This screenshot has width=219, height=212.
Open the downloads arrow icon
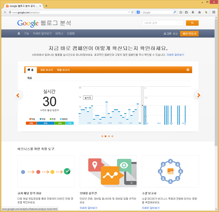193,12
